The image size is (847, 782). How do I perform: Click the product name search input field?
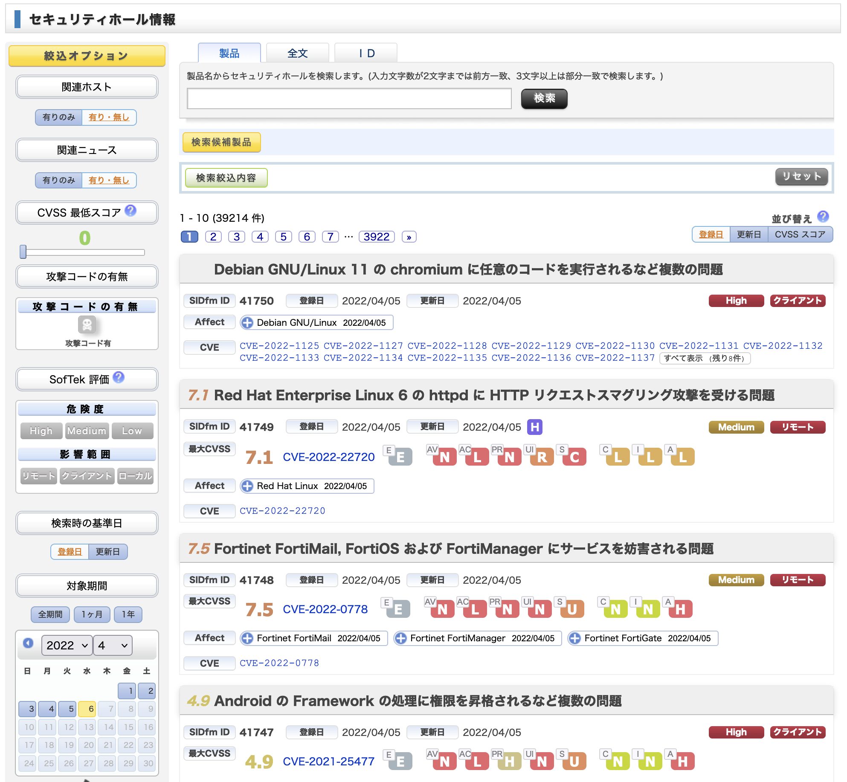click(349, 98)
